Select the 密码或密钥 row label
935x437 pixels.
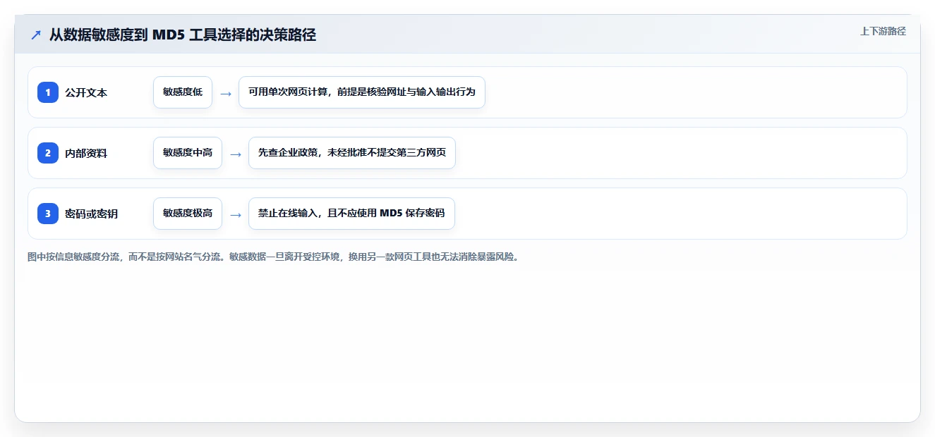click(x=91, y=214)
